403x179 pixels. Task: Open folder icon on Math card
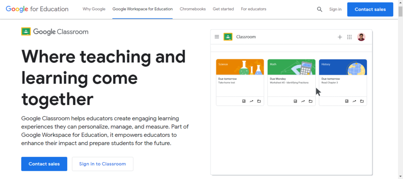coord(311,101)
